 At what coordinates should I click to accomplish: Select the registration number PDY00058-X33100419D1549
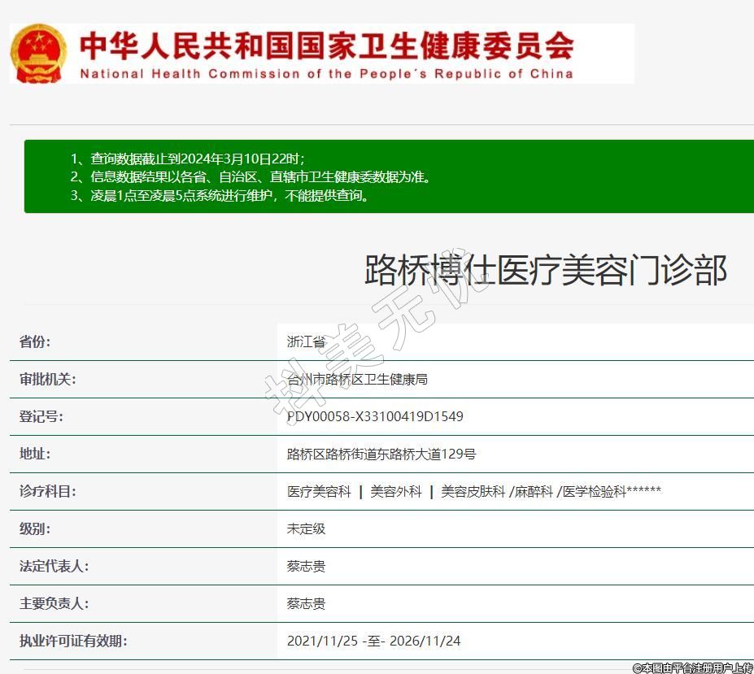coord(375,416)
